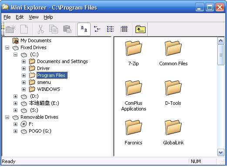Open the View menu
This screenshot has height=167, width=227.
[x=34, y=17]
